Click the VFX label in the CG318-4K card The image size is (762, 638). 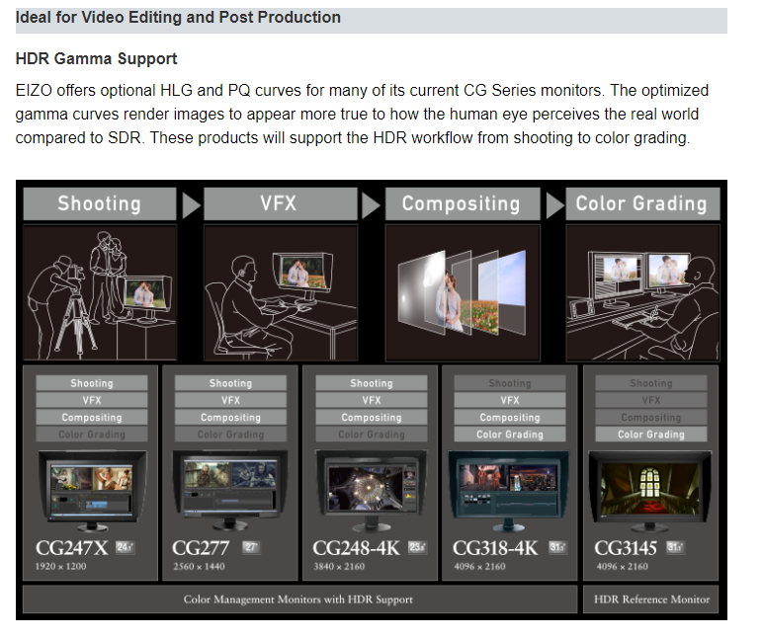point(510,400)
